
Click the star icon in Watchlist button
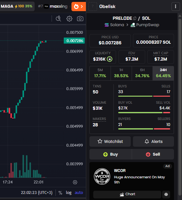click(100, 141)
